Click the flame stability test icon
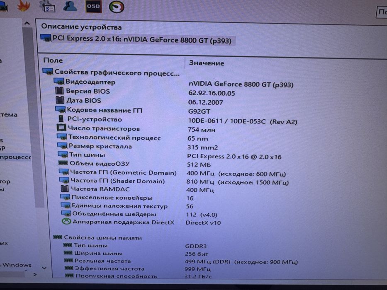This screenshot has height=290, width=387. tap(24, 6)
